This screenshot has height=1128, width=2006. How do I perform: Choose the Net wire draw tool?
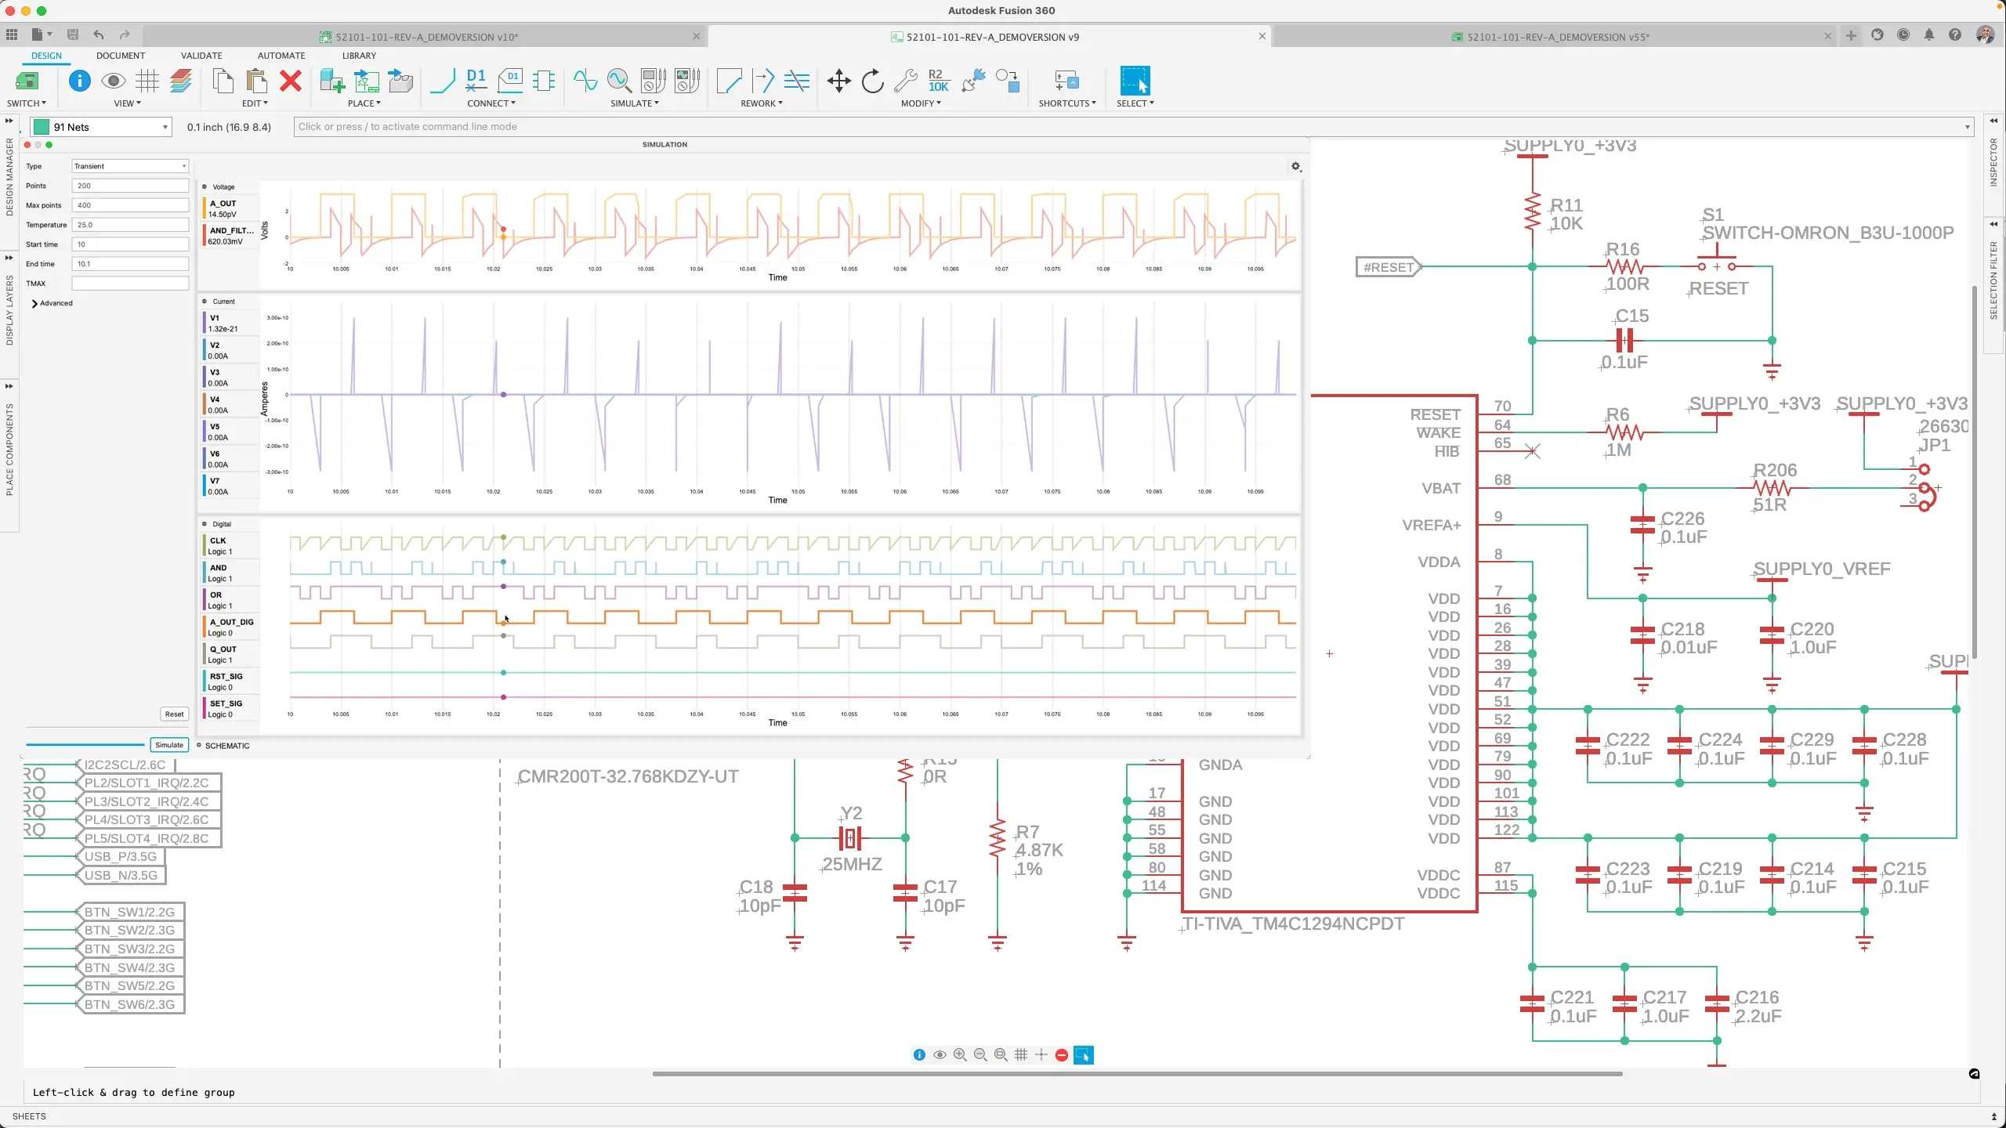[443, 81]
